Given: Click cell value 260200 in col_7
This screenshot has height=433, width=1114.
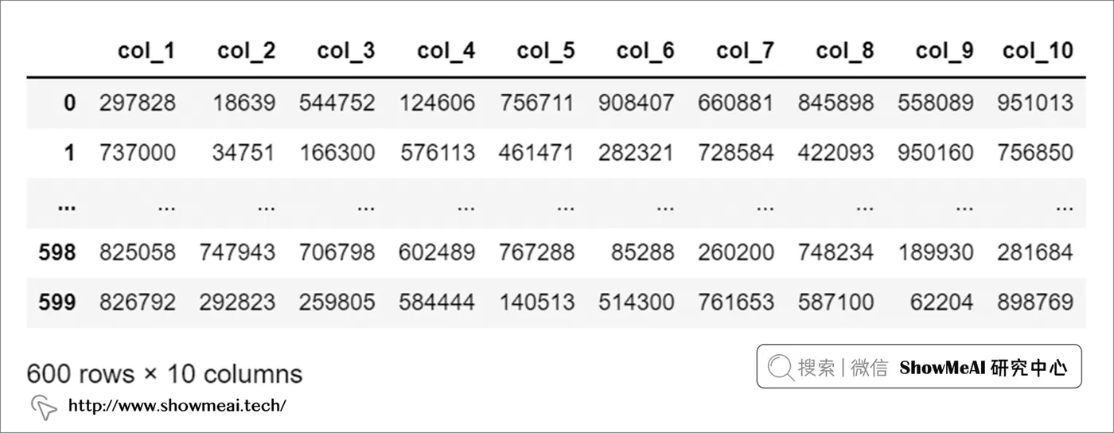Looking at the screenshot, I should coord(736,252).
